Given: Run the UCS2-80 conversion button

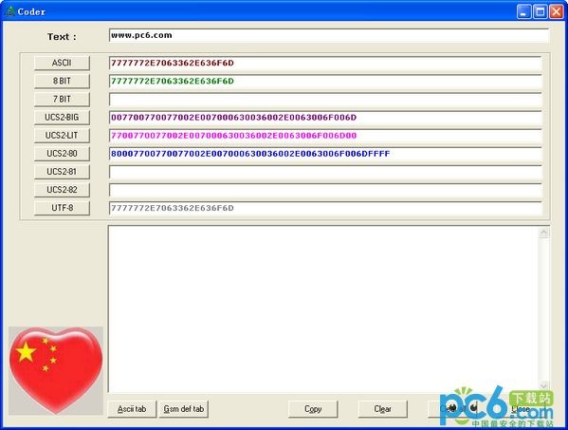Looking at the screenshot, I should [62, 154].
